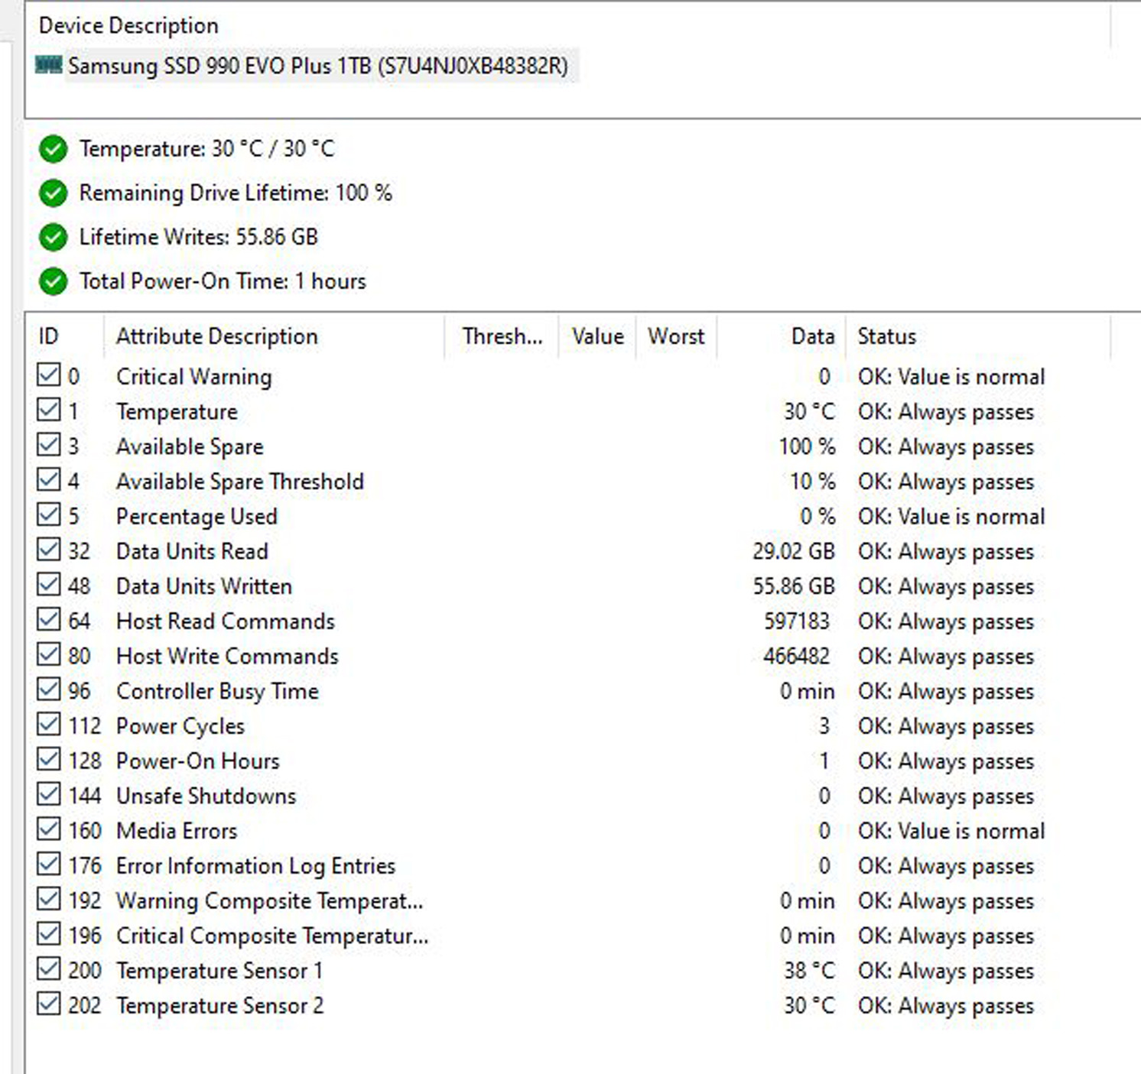Screen dimensions: 1141x1074
Task: Toggle the checkbox for attribute 1 Temperature
Action: point(48,410)
